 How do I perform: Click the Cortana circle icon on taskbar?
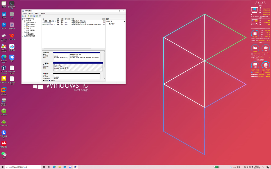pyautogui.click(x=44, y=167)
